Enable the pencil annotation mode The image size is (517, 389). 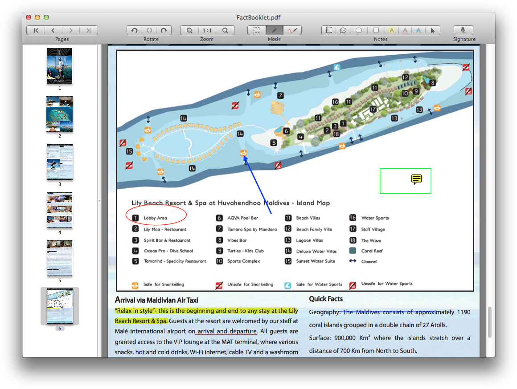coord(274,30)
